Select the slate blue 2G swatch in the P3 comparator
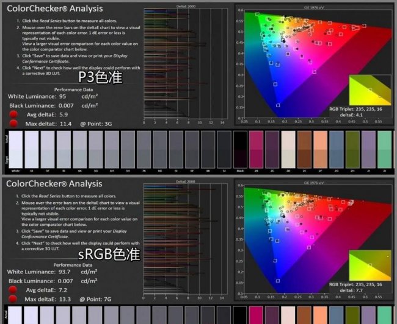The image size is (397, 324). coord(337,149)
